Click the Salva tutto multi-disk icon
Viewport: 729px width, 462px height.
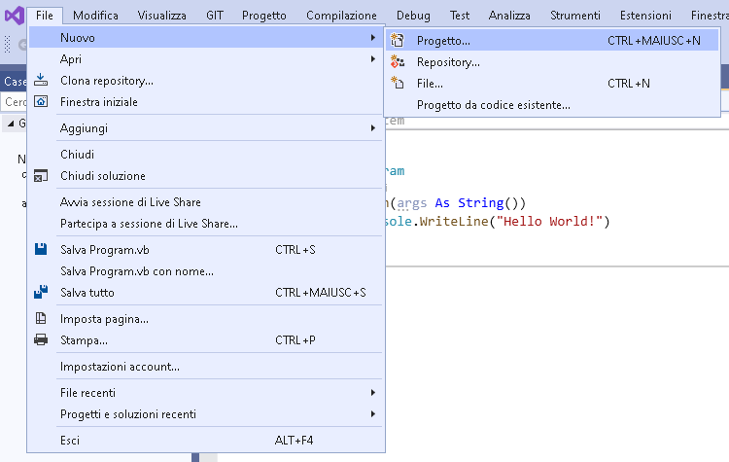click(41, 292)
